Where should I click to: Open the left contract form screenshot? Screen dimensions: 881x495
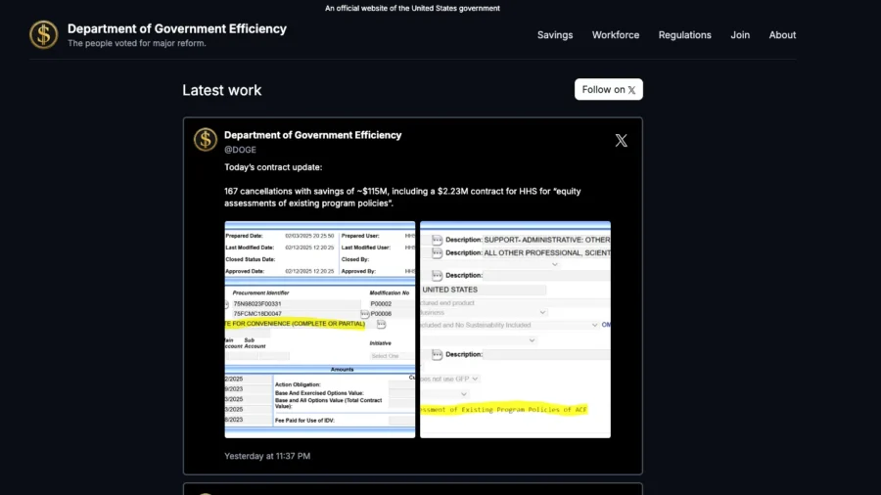[320, 330]
